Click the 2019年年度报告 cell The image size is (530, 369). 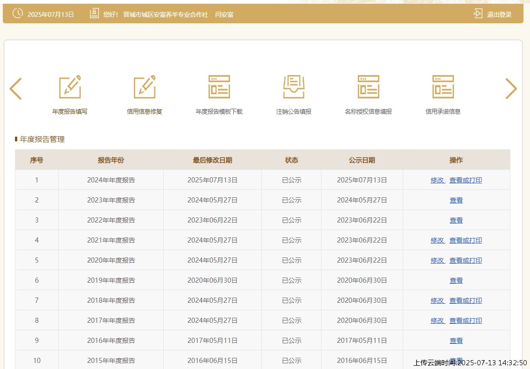tap(111, 280)
